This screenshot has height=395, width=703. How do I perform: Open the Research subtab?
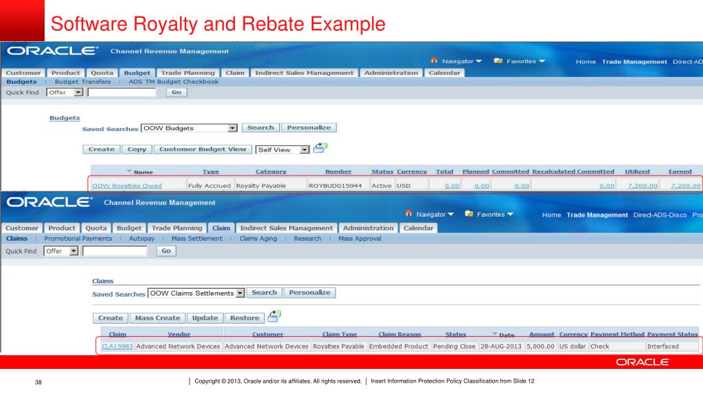pyautogui.click(x=308, y=239)
